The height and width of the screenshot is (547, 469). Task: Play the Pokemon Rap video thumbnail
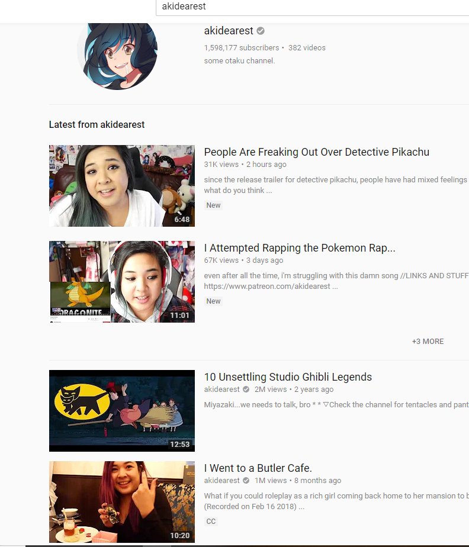[x=122, y=282]
